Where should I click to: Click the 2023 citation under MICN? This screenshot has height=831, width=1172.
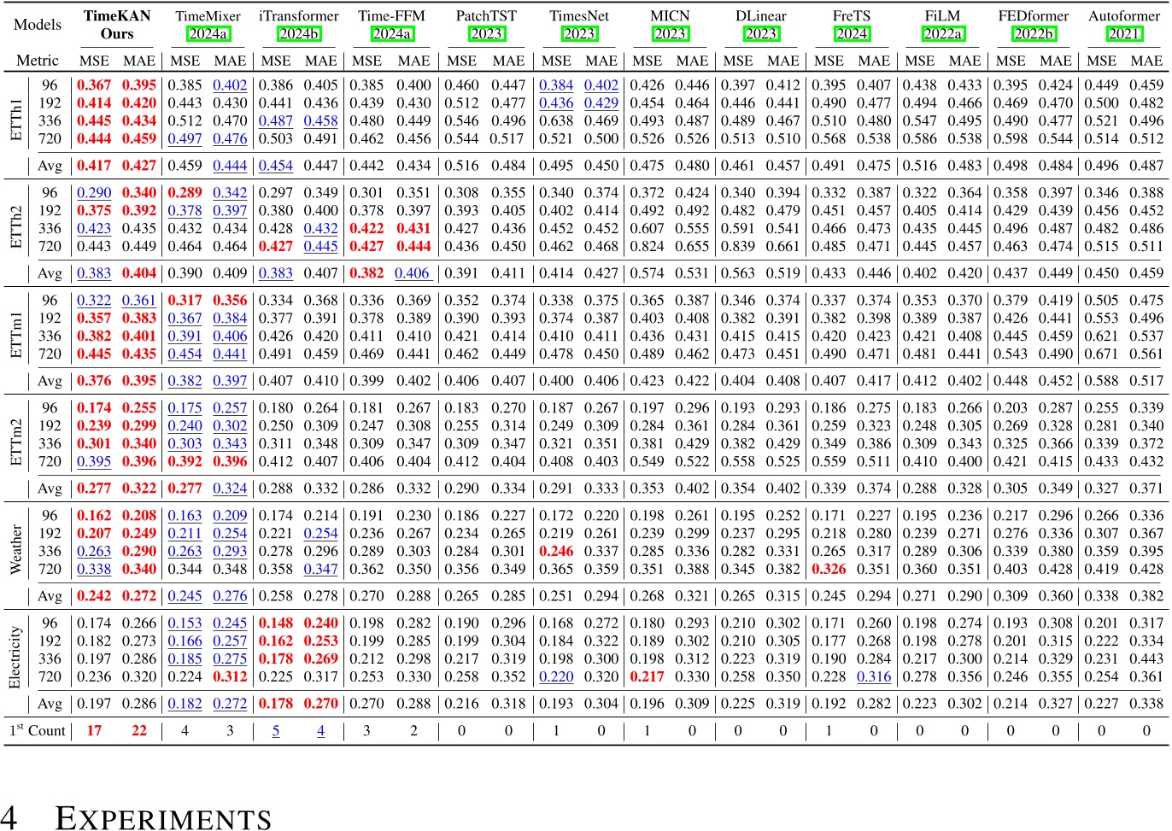point(670,34)
